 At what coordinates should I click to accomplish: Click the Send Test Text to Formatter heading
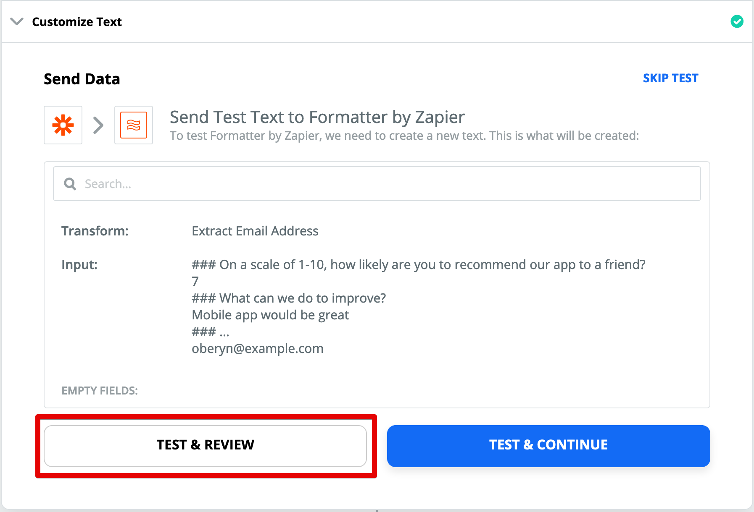click(317, 117)
